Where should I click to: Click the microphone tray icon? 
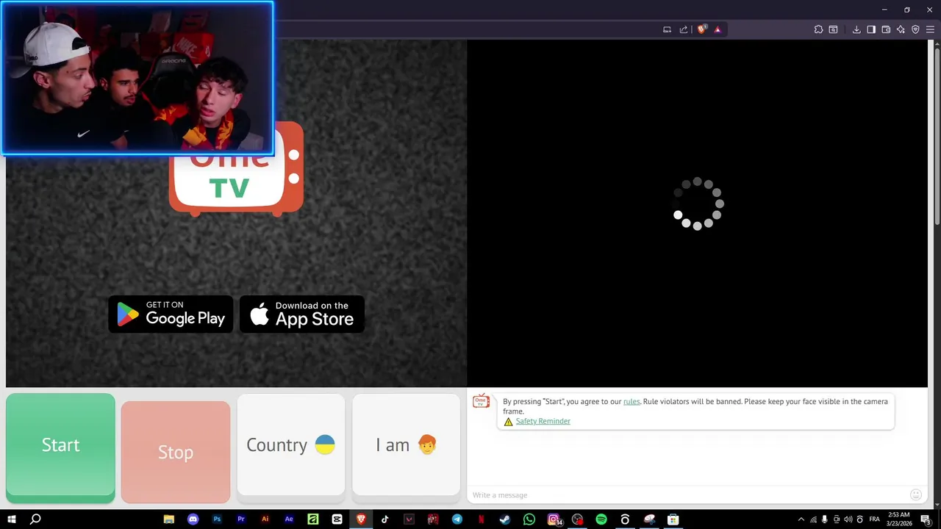pos(825,519)
